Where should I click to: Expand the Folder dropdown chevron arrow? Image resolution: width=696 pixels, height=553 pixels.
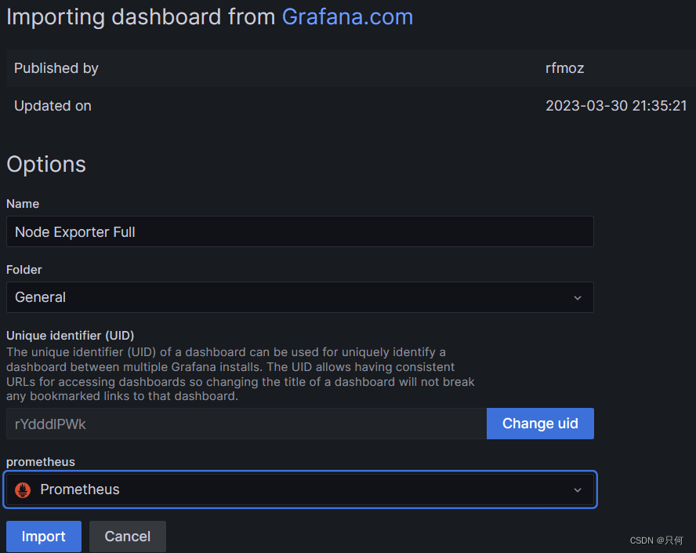pos(578,297)
